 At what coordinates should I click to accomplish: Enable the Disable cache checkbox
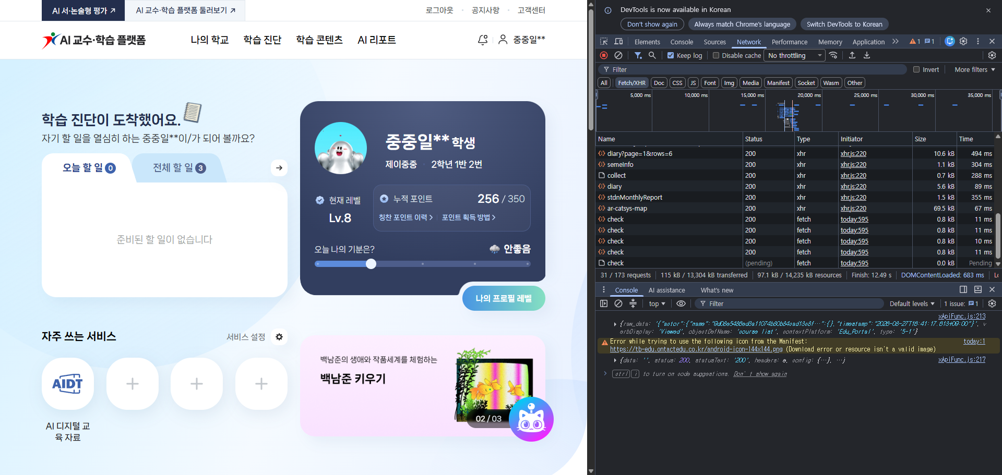coord(716,55)
